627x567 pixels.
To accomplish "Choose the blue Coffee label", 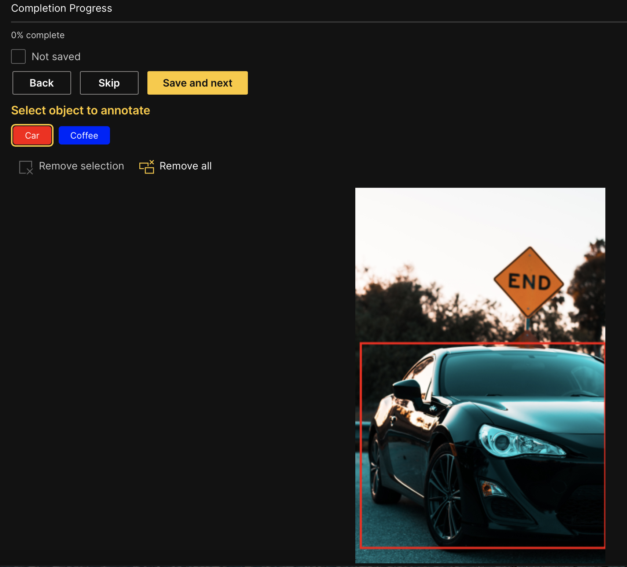I will (x=84, y=135).
